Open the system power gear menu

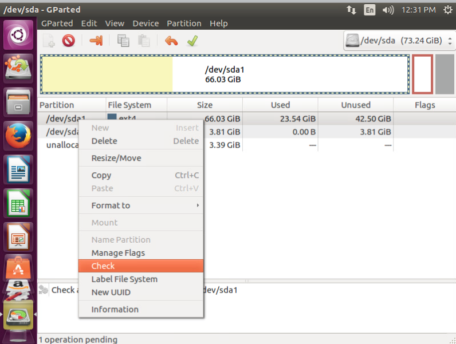tap(448, 10)
